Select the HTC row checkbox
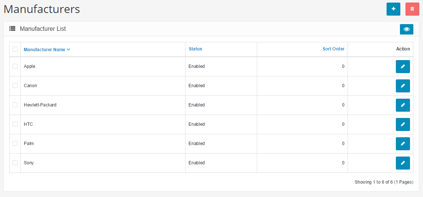This screenshot has height=197, width=423. pos(15,124)
